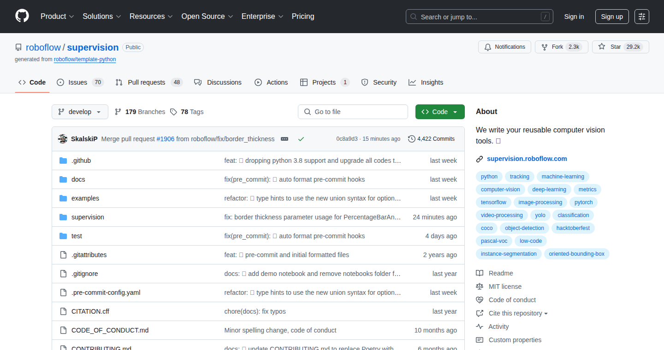View the 179 Branches list

(140, 112)
